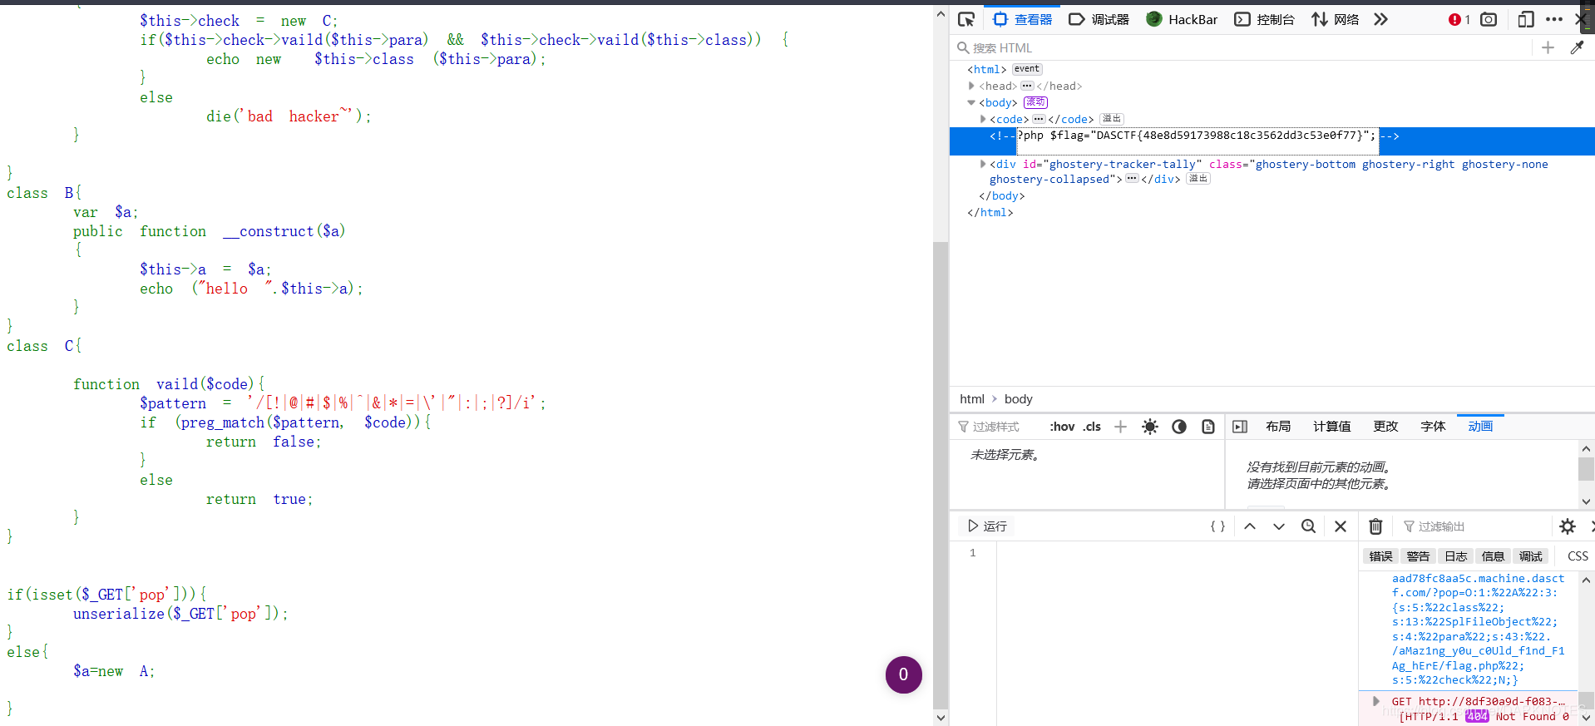Toggle dark color scheme simulation (half-moon icon)
The height and width of the screenshot is (726, 1595).
(x=1178, y=427)
